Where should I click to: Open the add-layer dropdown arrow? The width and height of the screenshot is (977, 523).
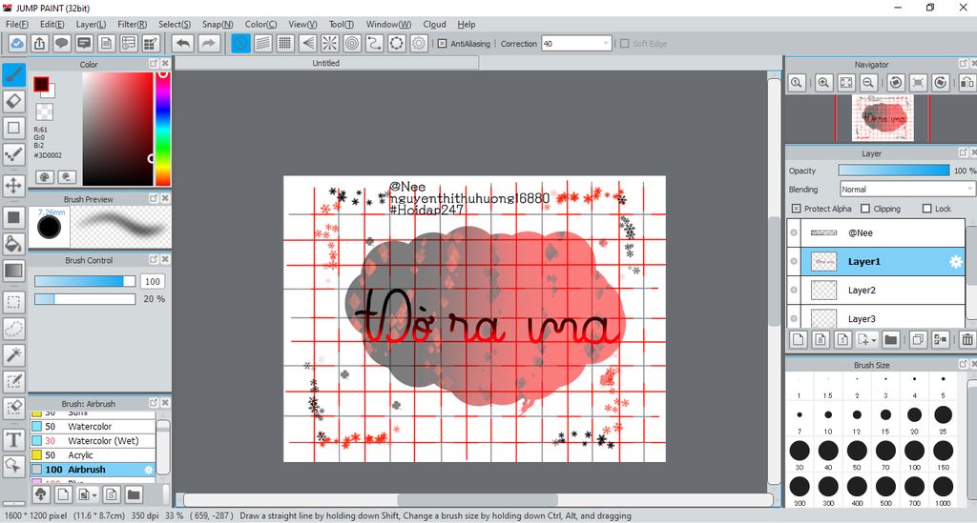pos(874,340)
